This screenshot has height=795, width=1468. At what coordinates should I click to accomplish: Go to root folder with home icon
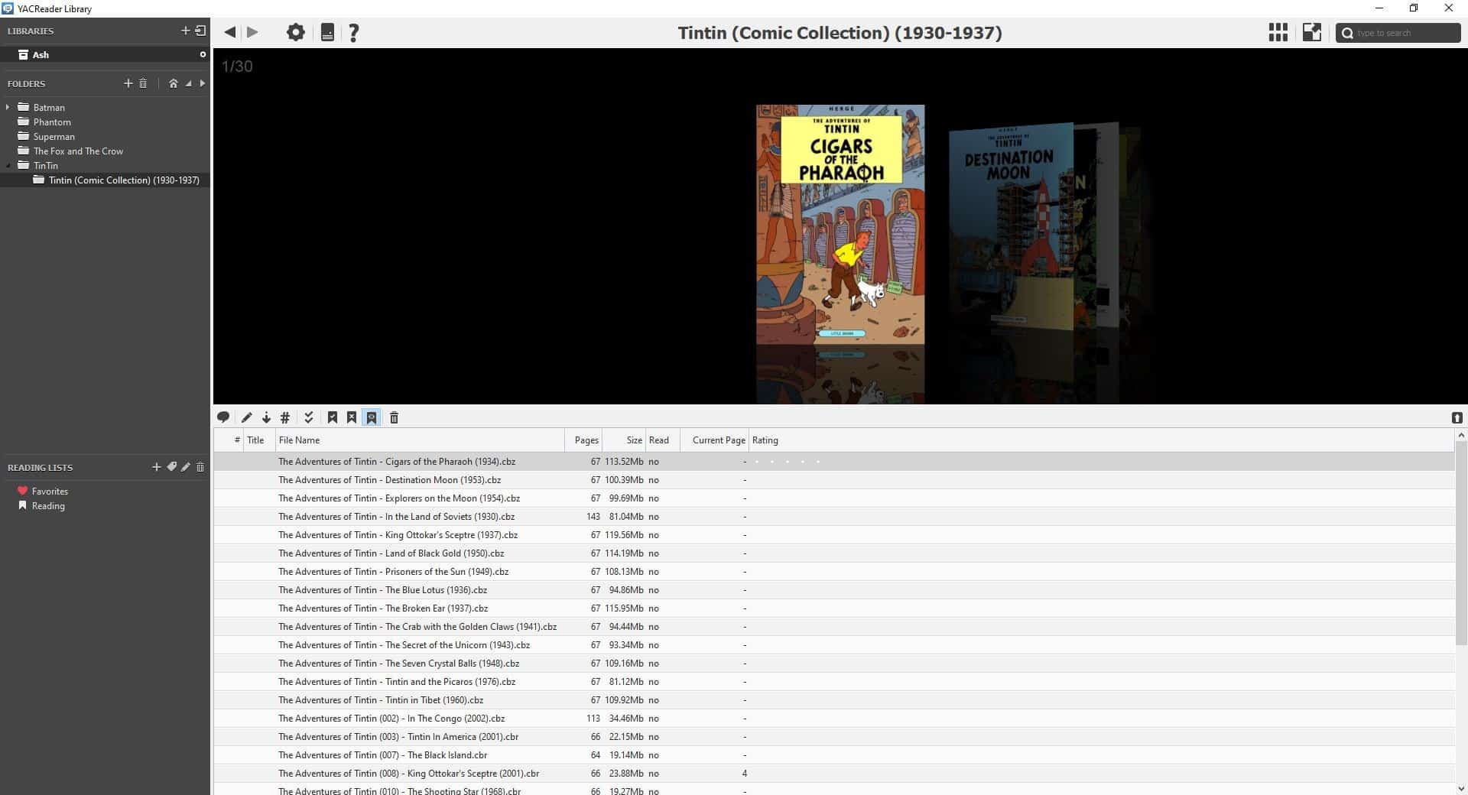pyautogui.click(x=174, y=83)
